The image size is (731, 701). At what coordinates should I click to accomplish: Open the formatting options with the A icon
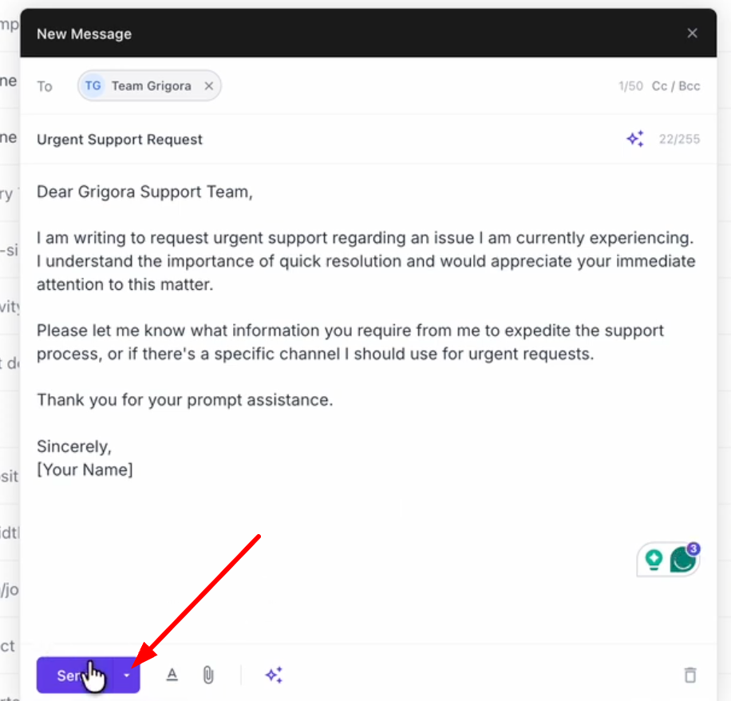(172, 675)
